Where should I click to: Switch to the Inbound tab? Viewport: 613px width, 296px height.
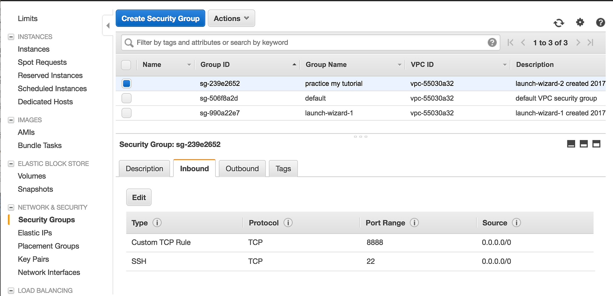pos(194,168)
